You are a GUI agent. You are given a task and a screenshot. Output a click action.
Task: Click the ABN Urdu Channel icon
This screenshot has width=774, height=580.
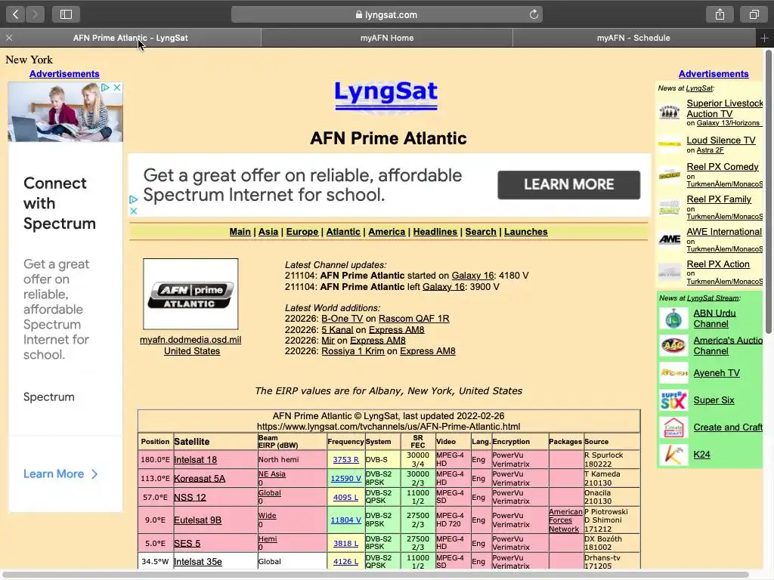pos(673,319)
